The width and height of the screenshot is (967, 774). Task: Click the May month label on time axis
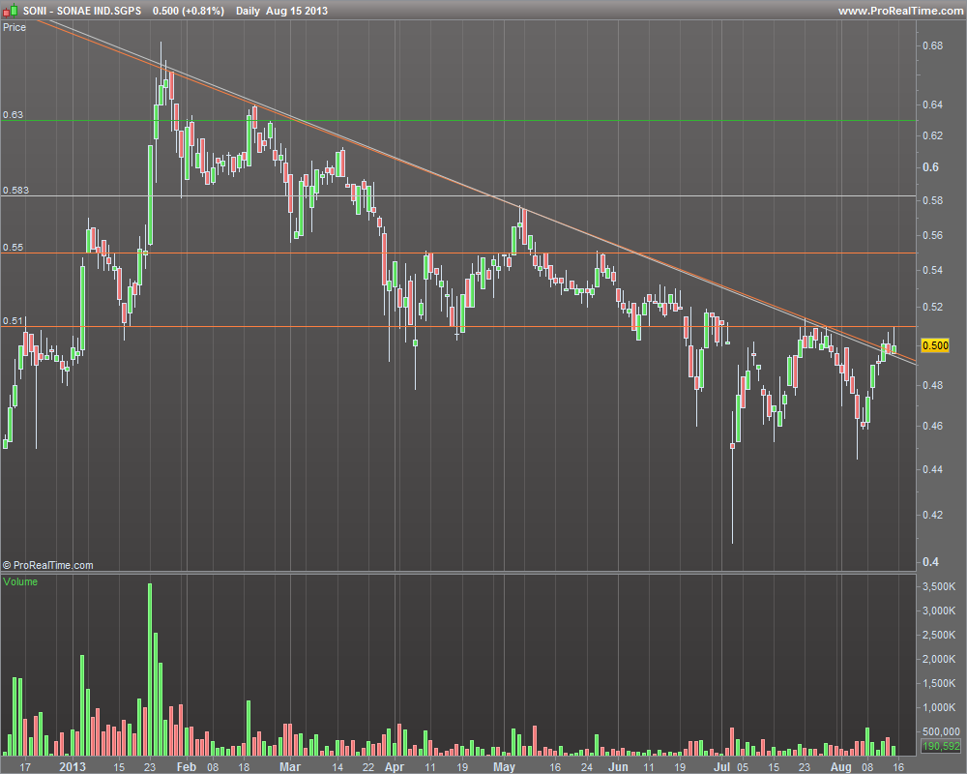(504, 766)
